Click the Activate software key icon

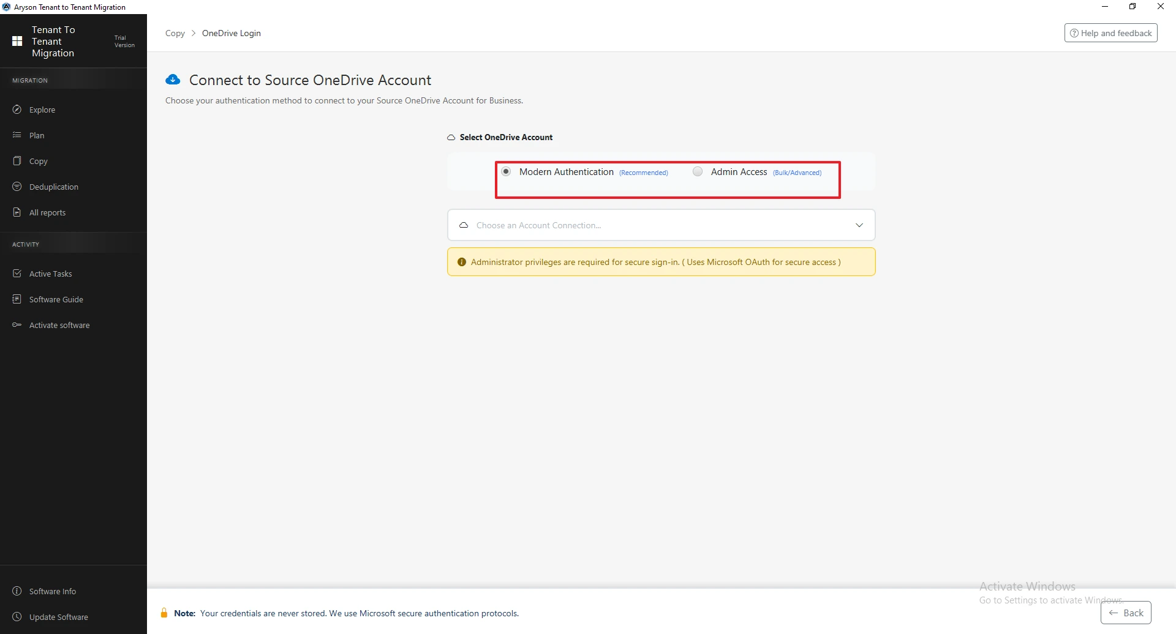(x=17, y=325)
